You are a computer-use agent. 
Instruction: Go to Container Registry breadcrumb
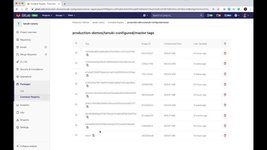click(x=116, y=22)
